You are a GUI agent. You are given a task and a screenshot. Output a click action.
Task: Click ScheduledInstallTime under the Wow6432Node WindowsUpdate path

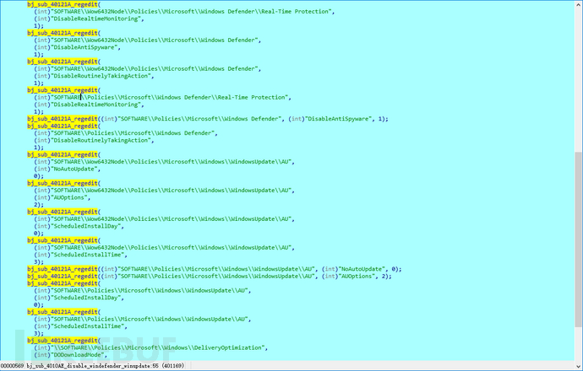pyautogui.click(x=89, y=255)
